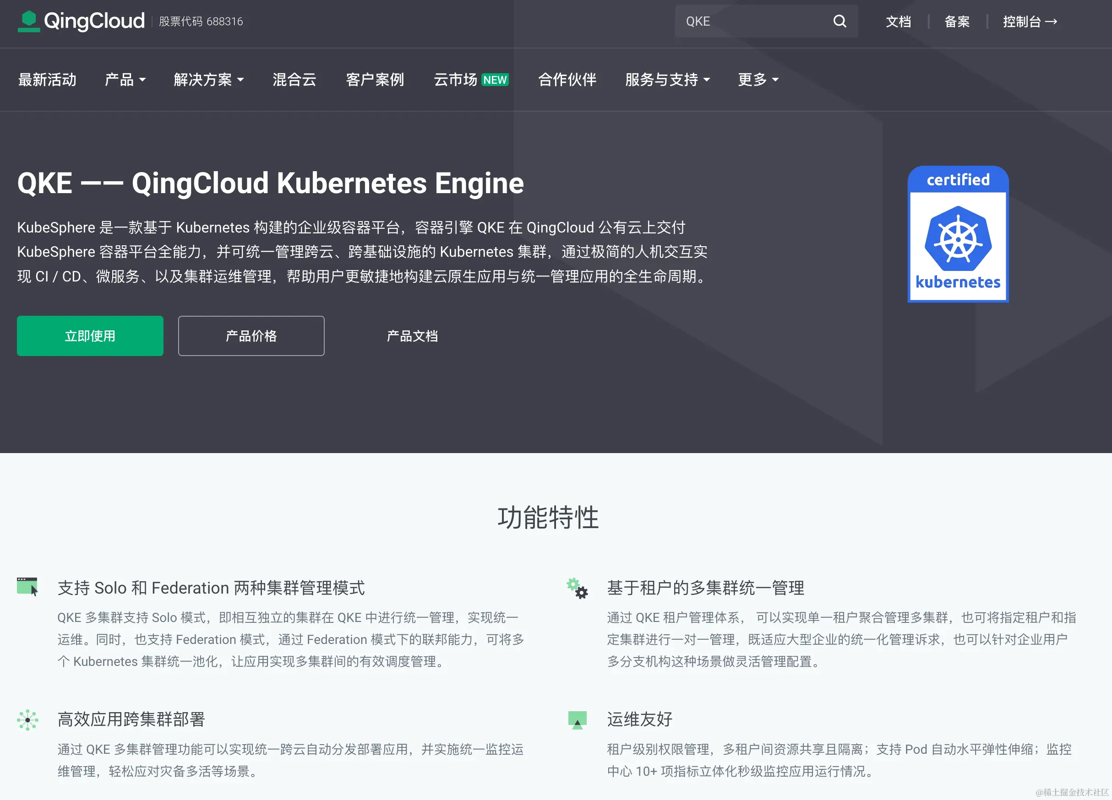
Task: Click the 产品价格 button
Action: (251, 336)
